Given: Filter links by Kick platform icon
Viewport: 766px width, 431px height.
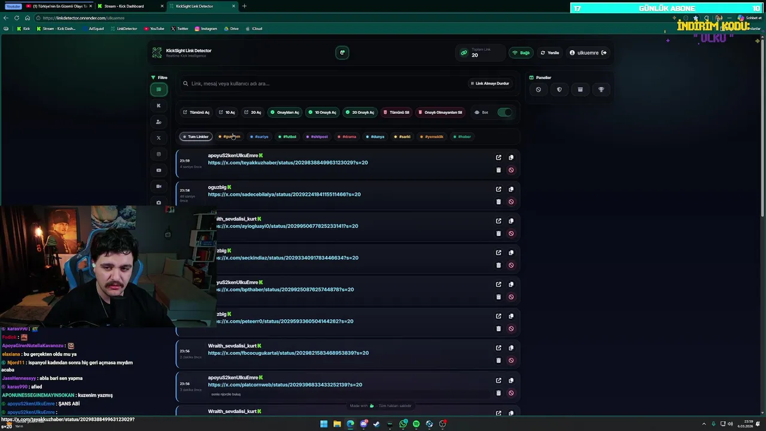Looking at the screenshot, I should pyautogui.click(x=159, y=105).
